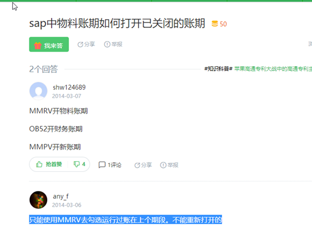Image resolution: width=312 pixels, height=228 pixels.
Task: Report shw124689's answer via 举报 icon
Action: (163, 165)
